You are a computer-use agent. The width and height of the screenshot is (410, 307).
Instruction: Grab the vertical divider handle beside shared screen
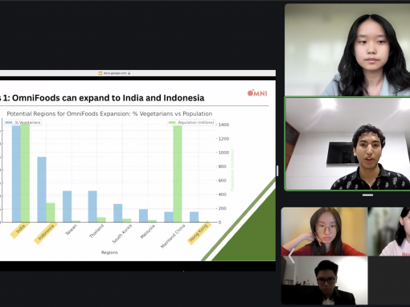[277, 170]
